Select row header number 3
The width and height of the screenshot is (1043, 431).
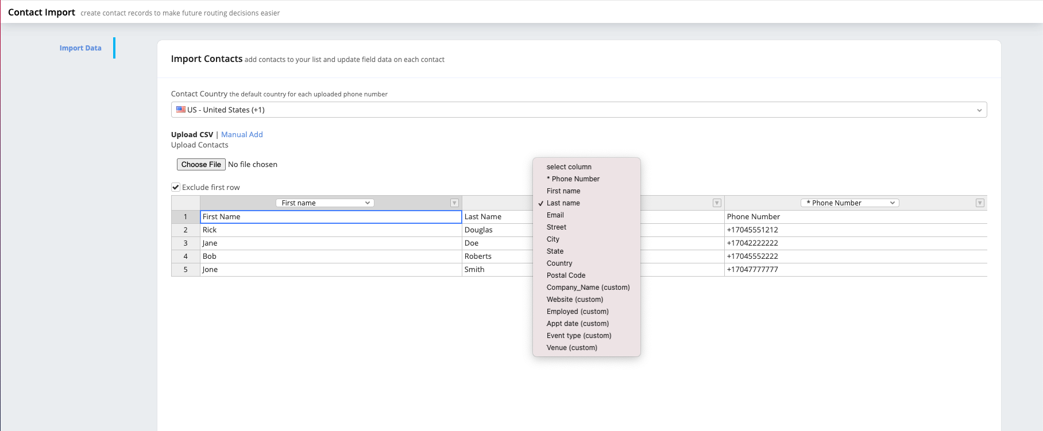186,243
